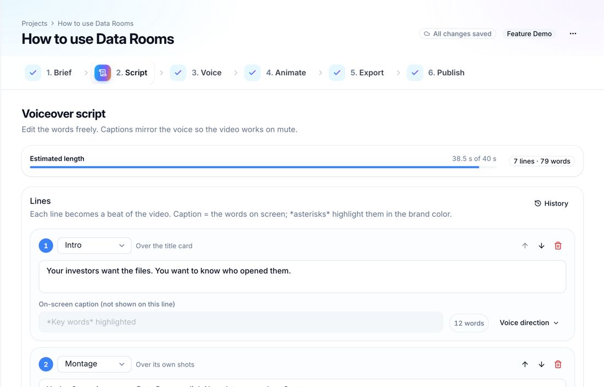Screen dimensions: 604x387
Task: Click the Voiceover script heading
Action: 64,114
